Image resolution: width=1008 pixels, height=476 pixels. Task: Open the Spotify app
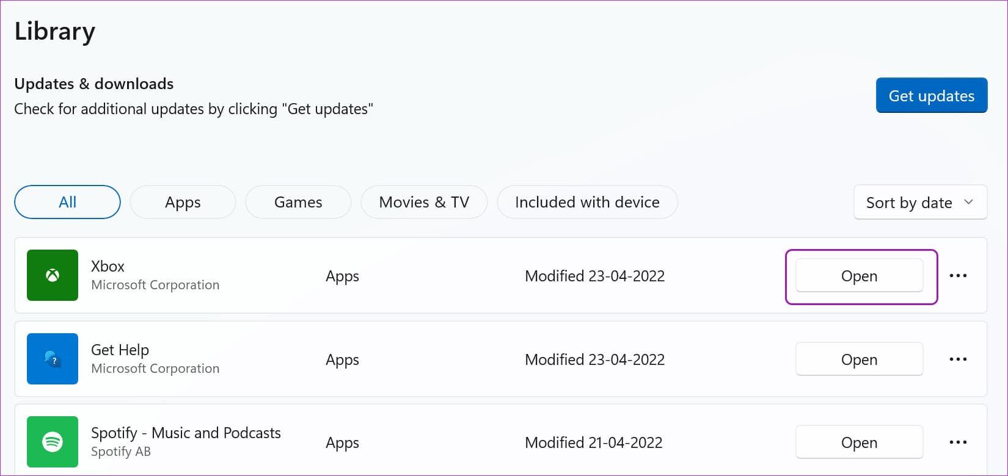[859, 442]
